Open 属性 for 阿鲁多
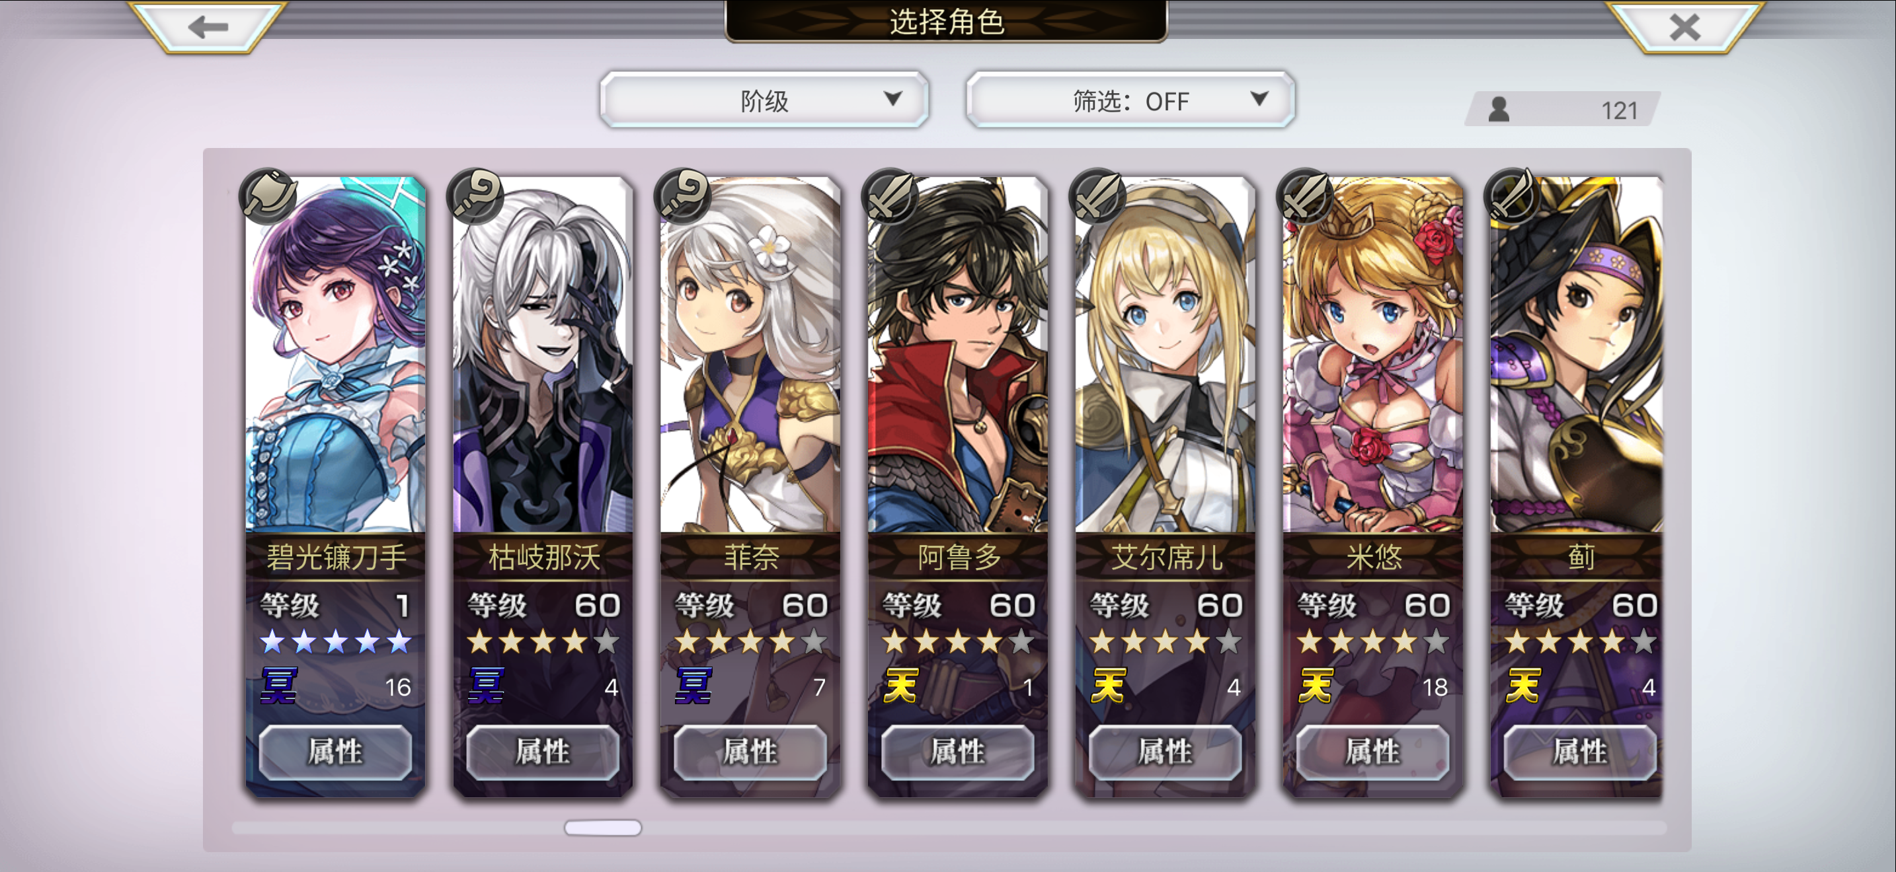 [x=957, y=752]
